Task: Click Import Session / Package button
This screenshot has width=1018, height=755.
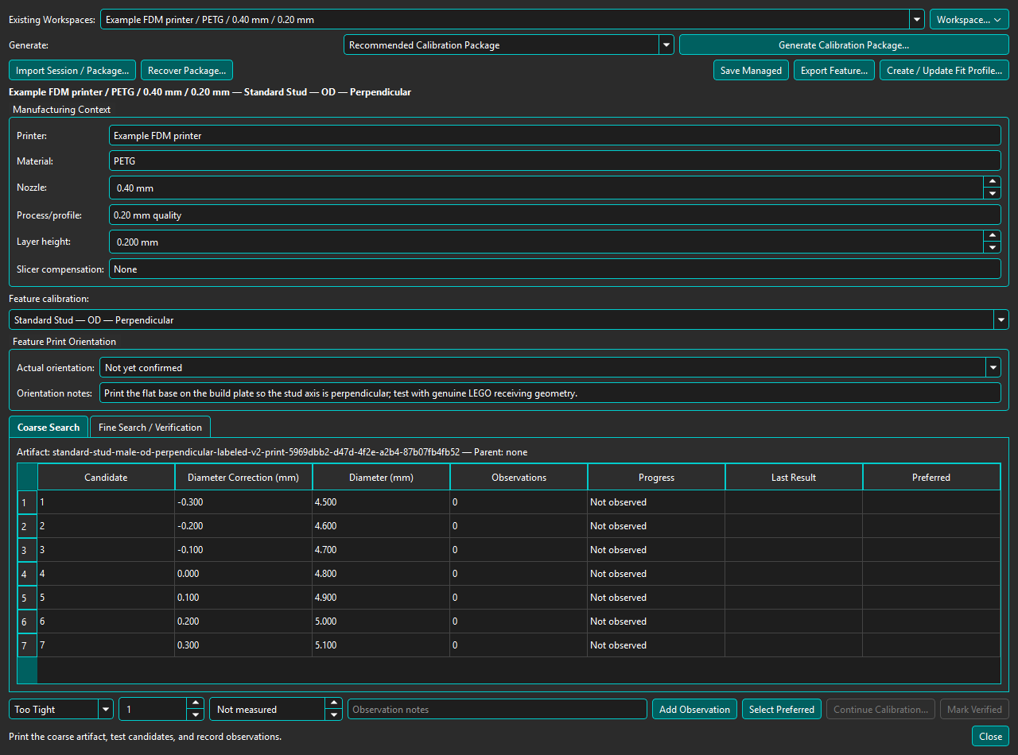Action: point(72,71)
